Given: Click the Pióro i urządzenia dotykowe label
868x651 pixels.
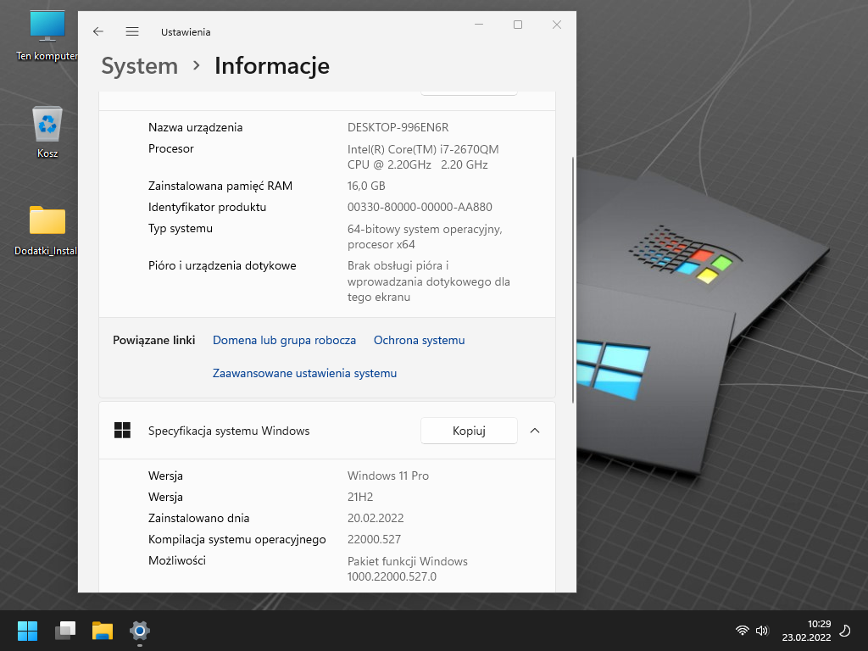Looking at the screenshot, I should tap(222, 265).
